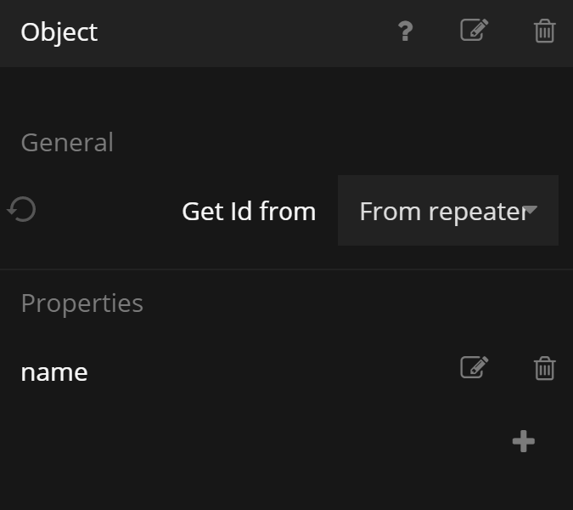
Task: Select the Properties section heading
Action: pos(81,303)
